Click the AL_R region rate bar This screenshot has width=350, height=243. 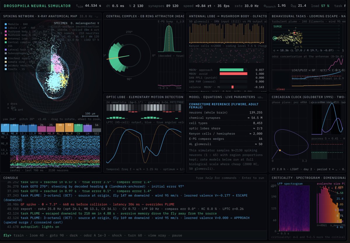pos(69,128)
